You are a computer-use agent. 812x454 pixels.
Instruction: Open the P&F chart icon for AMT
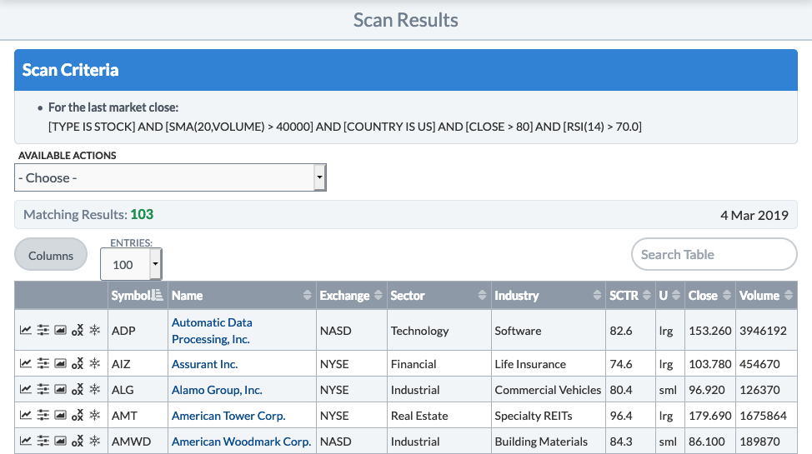78,416
